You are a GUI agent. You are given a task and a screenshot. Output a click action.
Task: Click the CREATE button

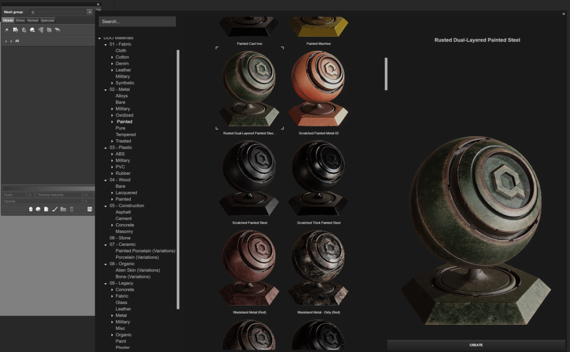point(476,345)
